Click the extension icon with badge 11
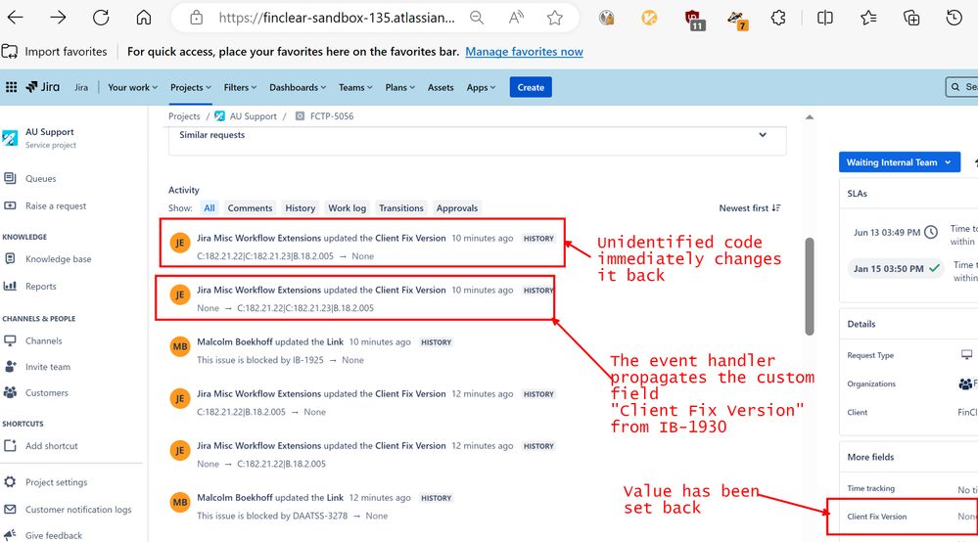 tap(693, 20)
